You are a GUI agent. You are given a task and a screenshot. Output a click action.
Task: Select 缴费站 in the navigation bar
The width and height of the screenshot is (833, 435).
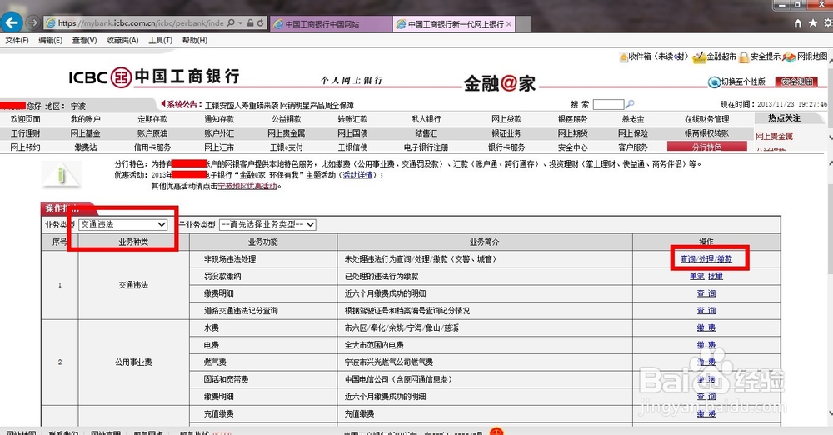point(86,147)
